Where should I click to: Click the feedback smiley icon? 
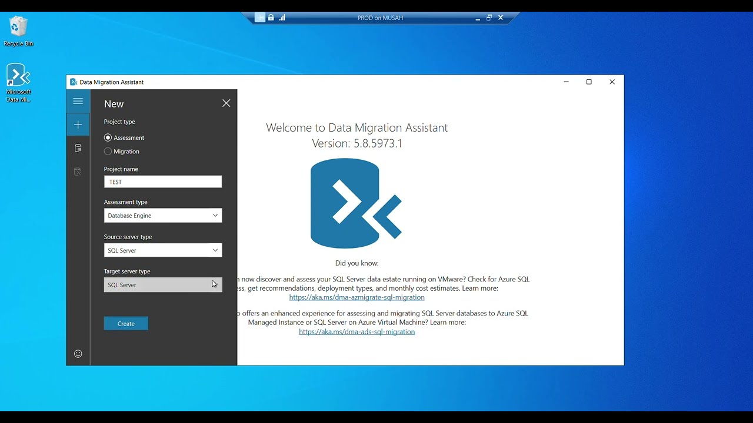point(78,354)
